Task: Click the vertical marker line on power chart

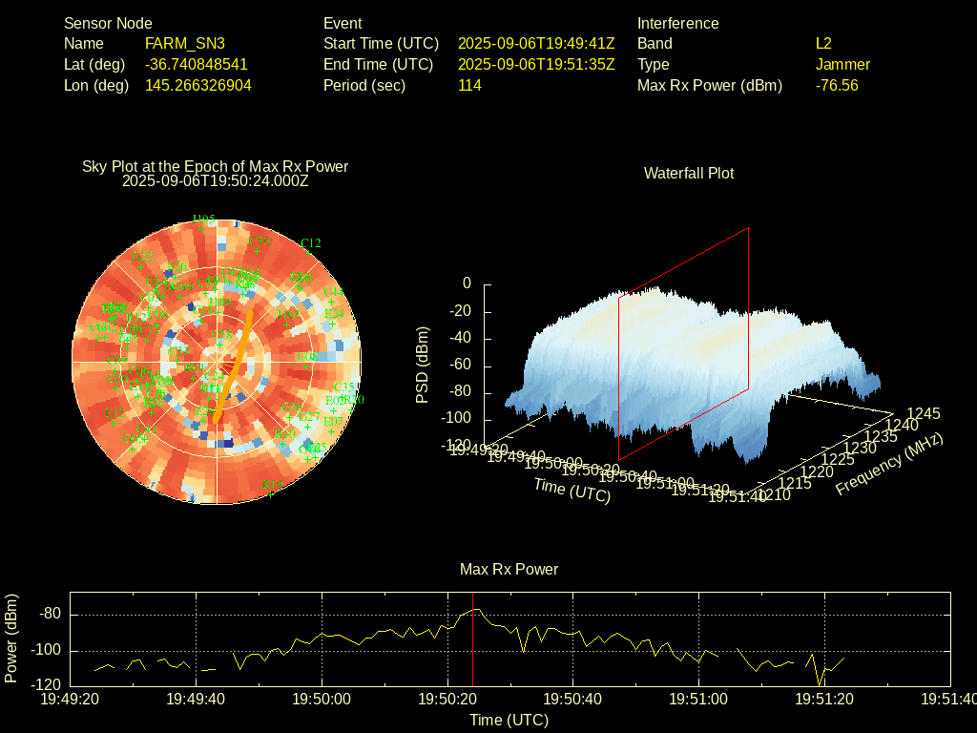Action: coord(472,649)
